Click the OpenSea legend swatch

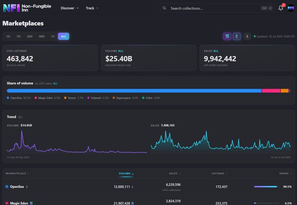[8, 98]
